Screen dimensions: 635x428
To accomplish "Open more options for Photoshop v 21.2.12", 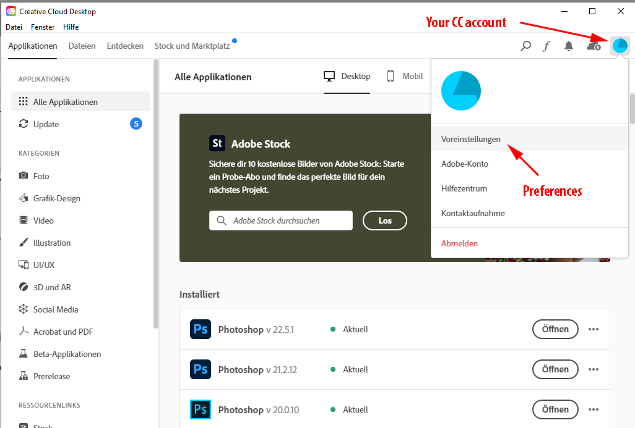I will tap(594, 369).
